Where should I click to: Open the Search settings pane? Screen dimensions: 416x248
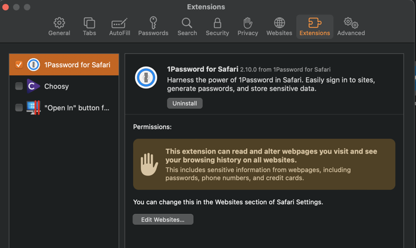click(187, 27)
